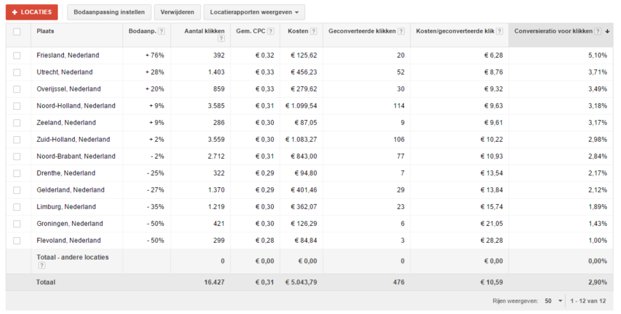Check the Noord-Holland, Nederland row checkbox
621x314 pixels.
[16, 106]
